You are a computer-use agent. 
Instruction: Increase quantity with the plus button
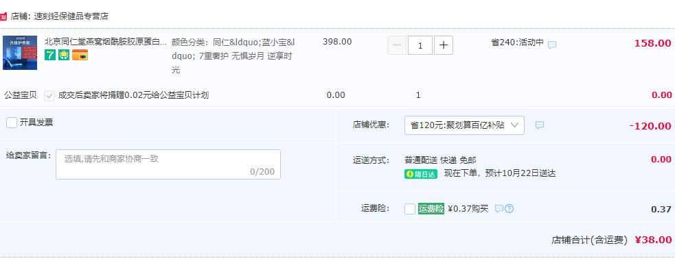(x=444, y=45)
